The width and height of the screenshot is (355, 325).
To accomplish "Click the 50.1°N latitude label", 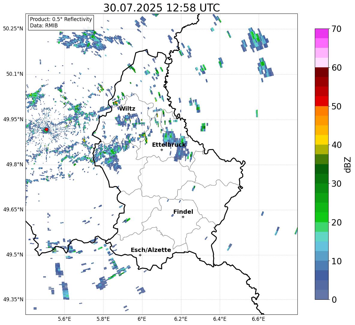I will click(x=15, y=74).
